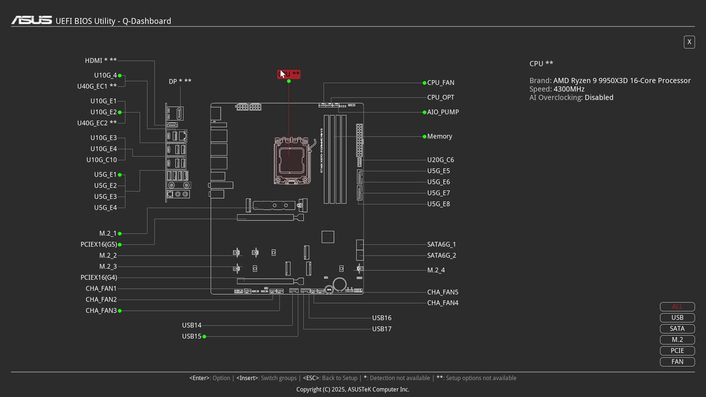This screenshot has width=706, height=397.
Task: Click the U10G_E1 port label
Action: (x=103, y=101)
